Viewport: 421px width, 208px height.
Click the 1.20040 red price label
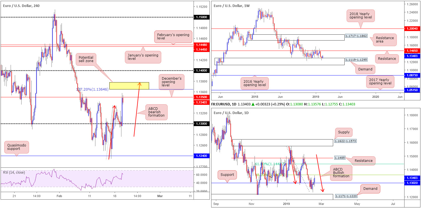tap(412, 29)
